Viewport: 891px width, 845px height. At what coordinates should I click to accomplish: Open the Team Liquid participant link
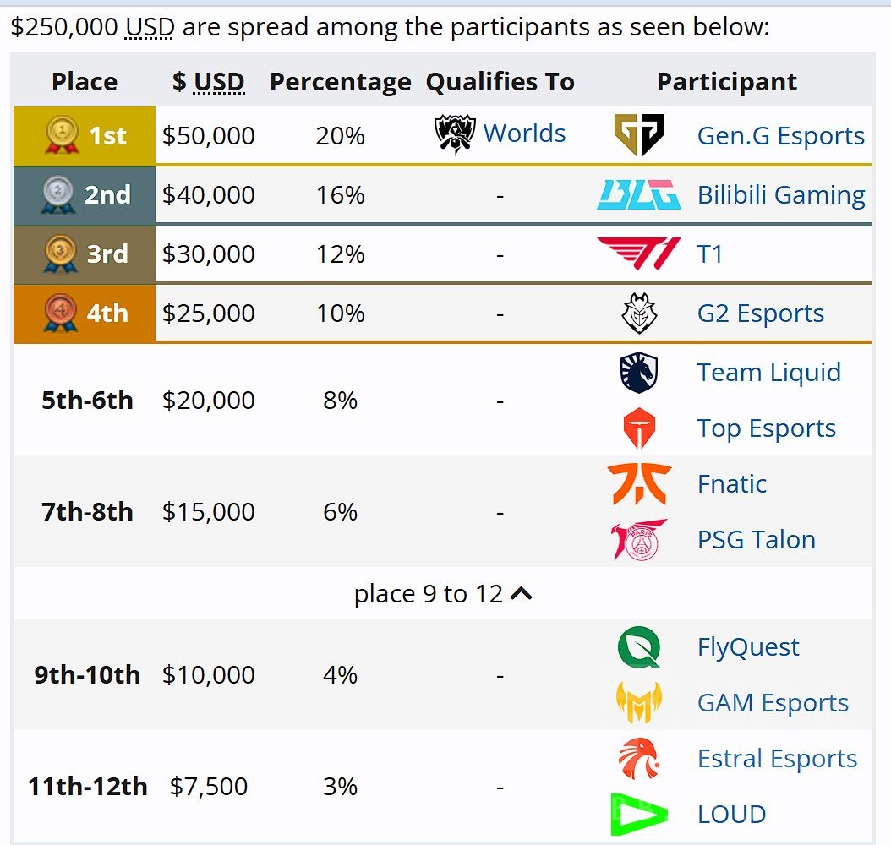(768, 373)
